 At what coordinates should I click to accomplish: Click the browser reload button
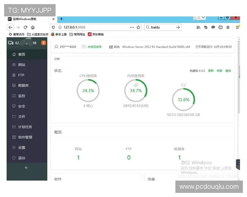point(26,27)
